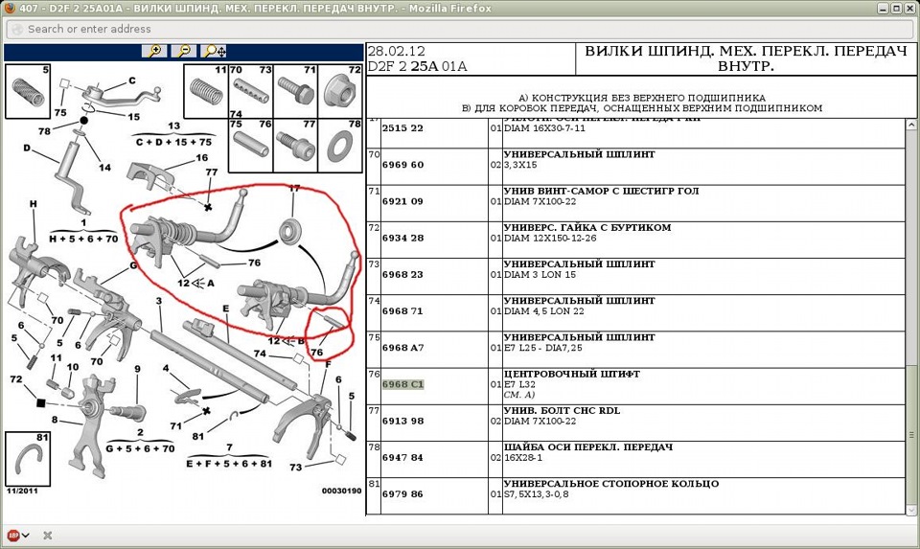
Task: Click part number 2515 22
Action: [402, 128]
